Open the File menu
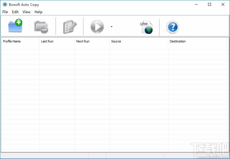230x159 pixels. point(5,12)
